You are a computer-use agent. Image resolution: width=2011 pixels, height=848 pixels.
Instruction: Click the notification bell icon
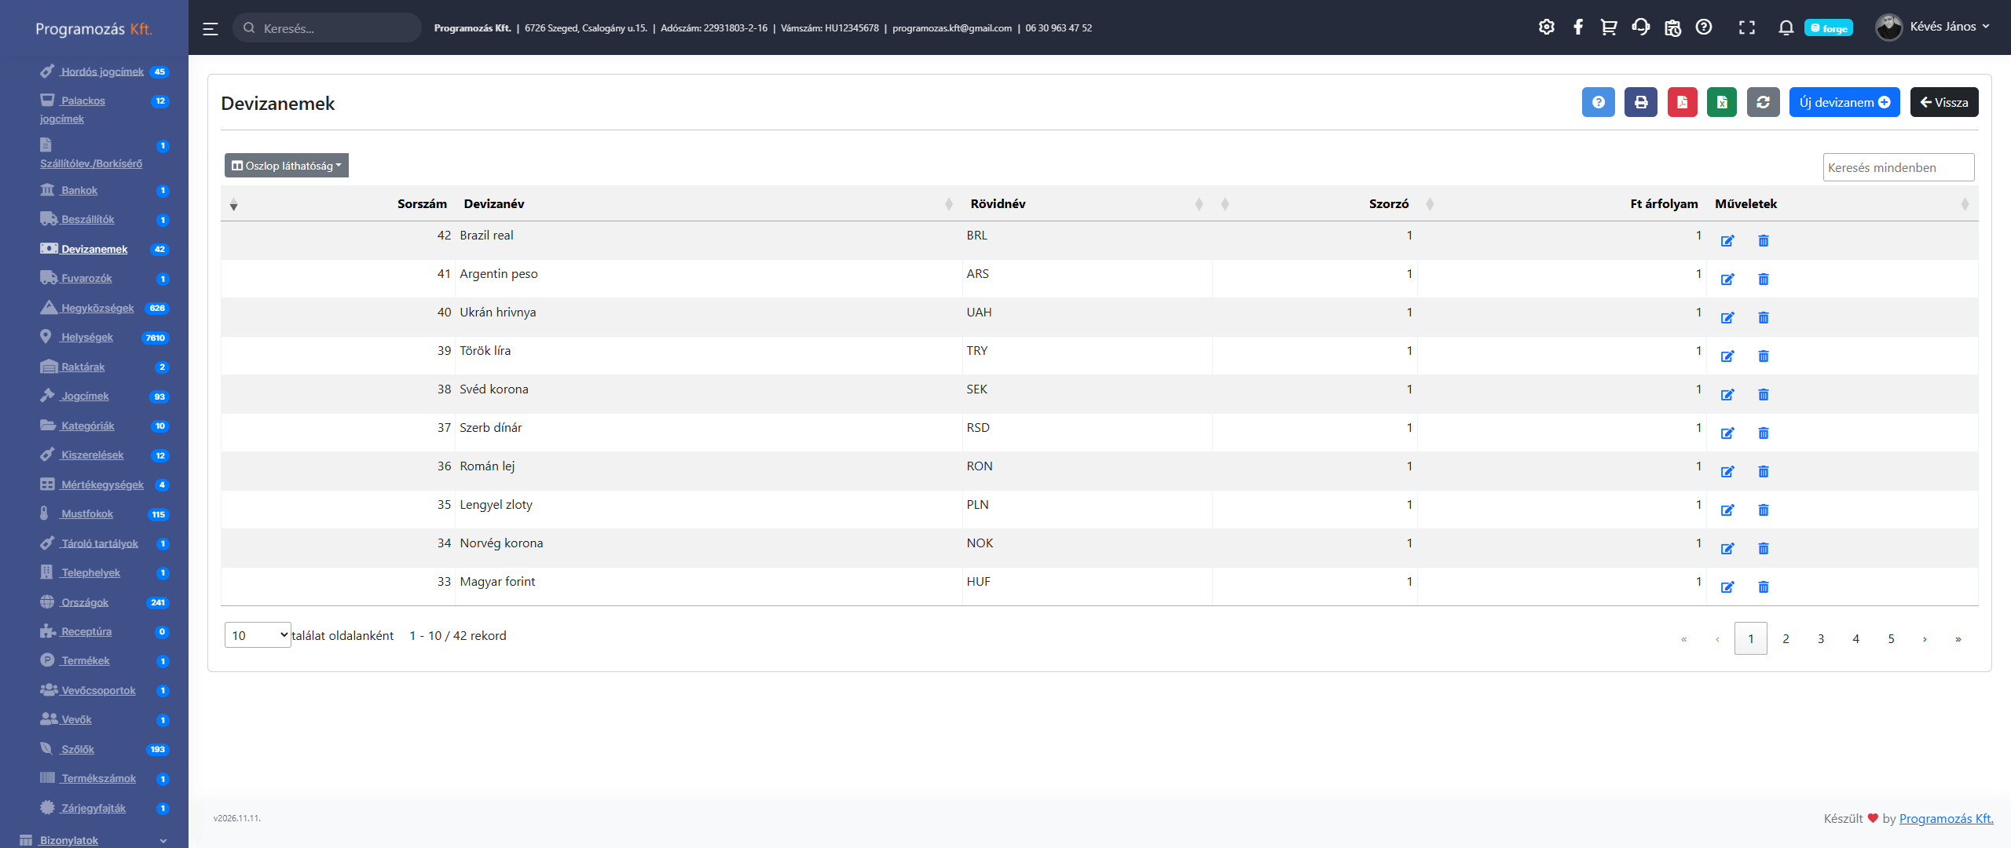click(1785, 27)
